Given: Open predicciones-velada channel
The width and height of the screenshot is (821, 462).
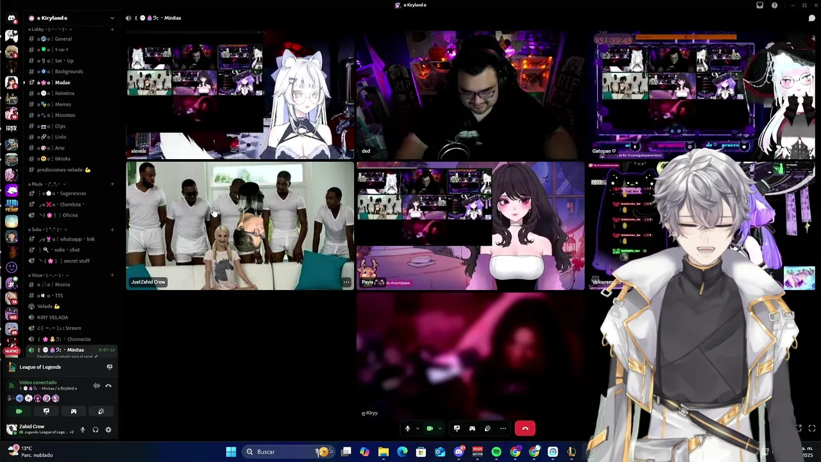Looking at the screenshot, I should pos(71,170).
